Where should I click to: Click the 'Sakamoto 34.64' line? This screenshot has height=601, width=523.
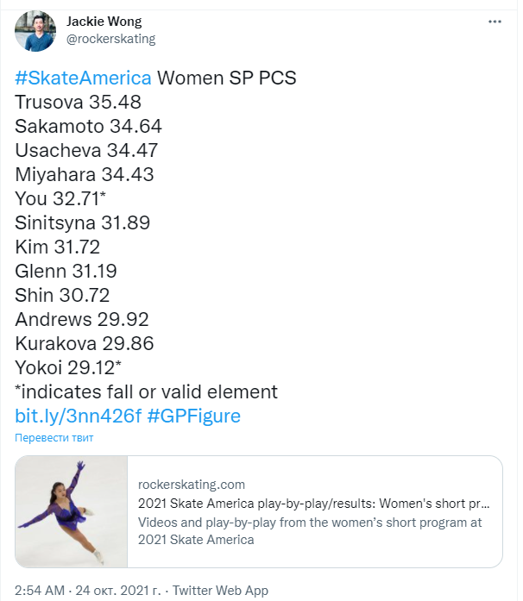coord(88,126)
